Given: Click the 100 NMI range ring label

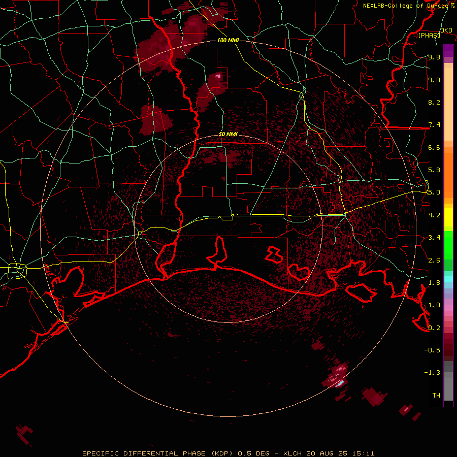Looking at the screenshot, I should [228, 40].
